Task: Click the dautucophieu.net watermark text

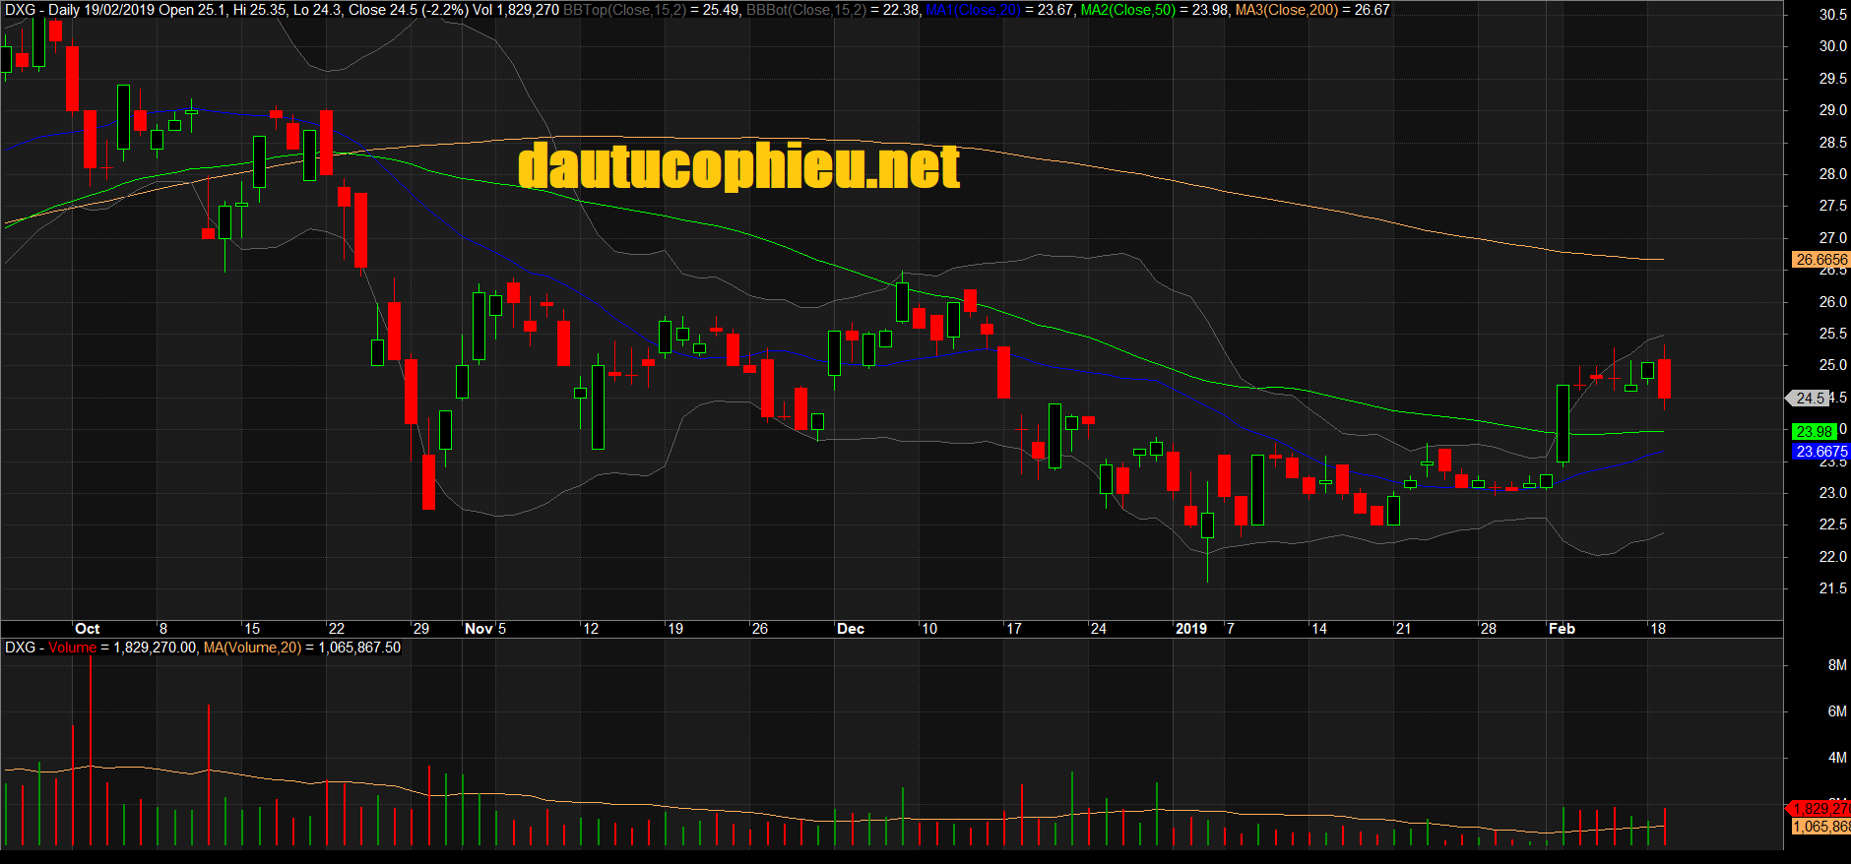Action: [x=738, y=166]
